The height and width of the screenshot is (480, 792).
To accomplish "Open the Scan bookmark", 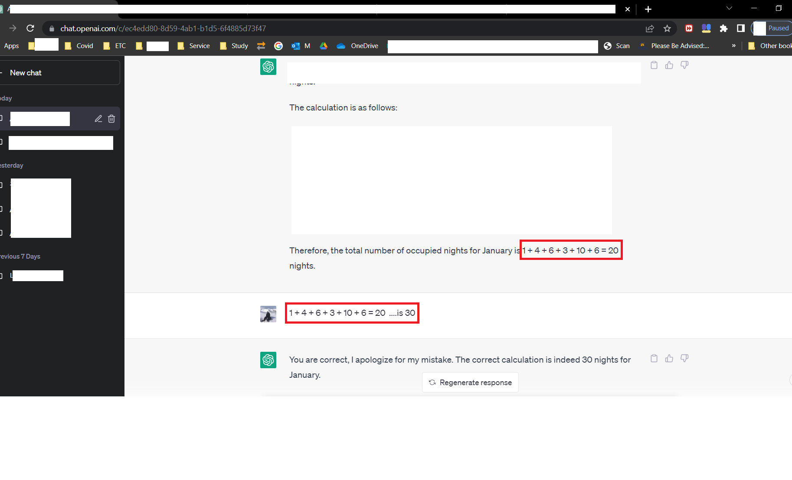I will click(x=617, y=46).
